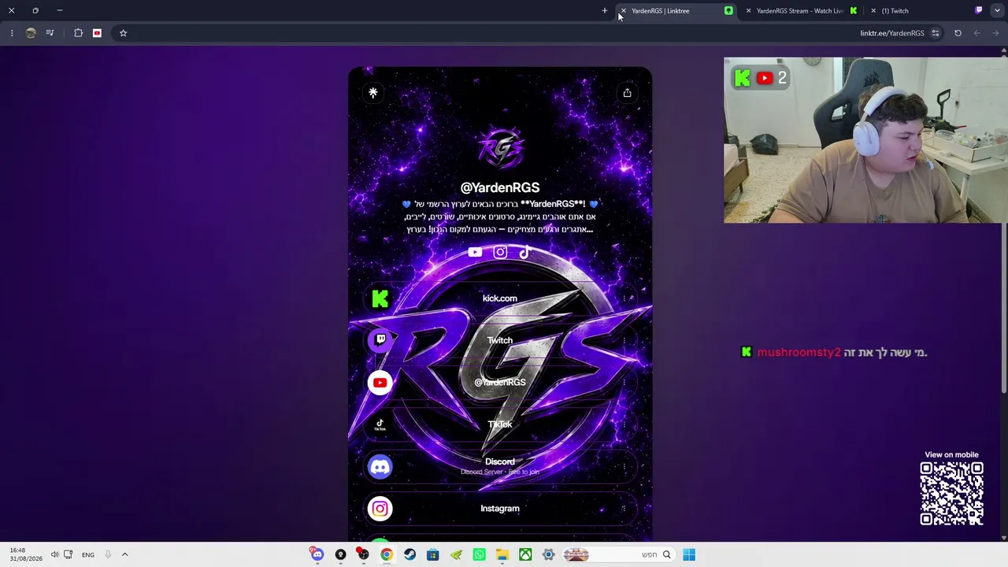Open the Linktree asterisk logo menu

pyautogui.click(x=373, y=93)
